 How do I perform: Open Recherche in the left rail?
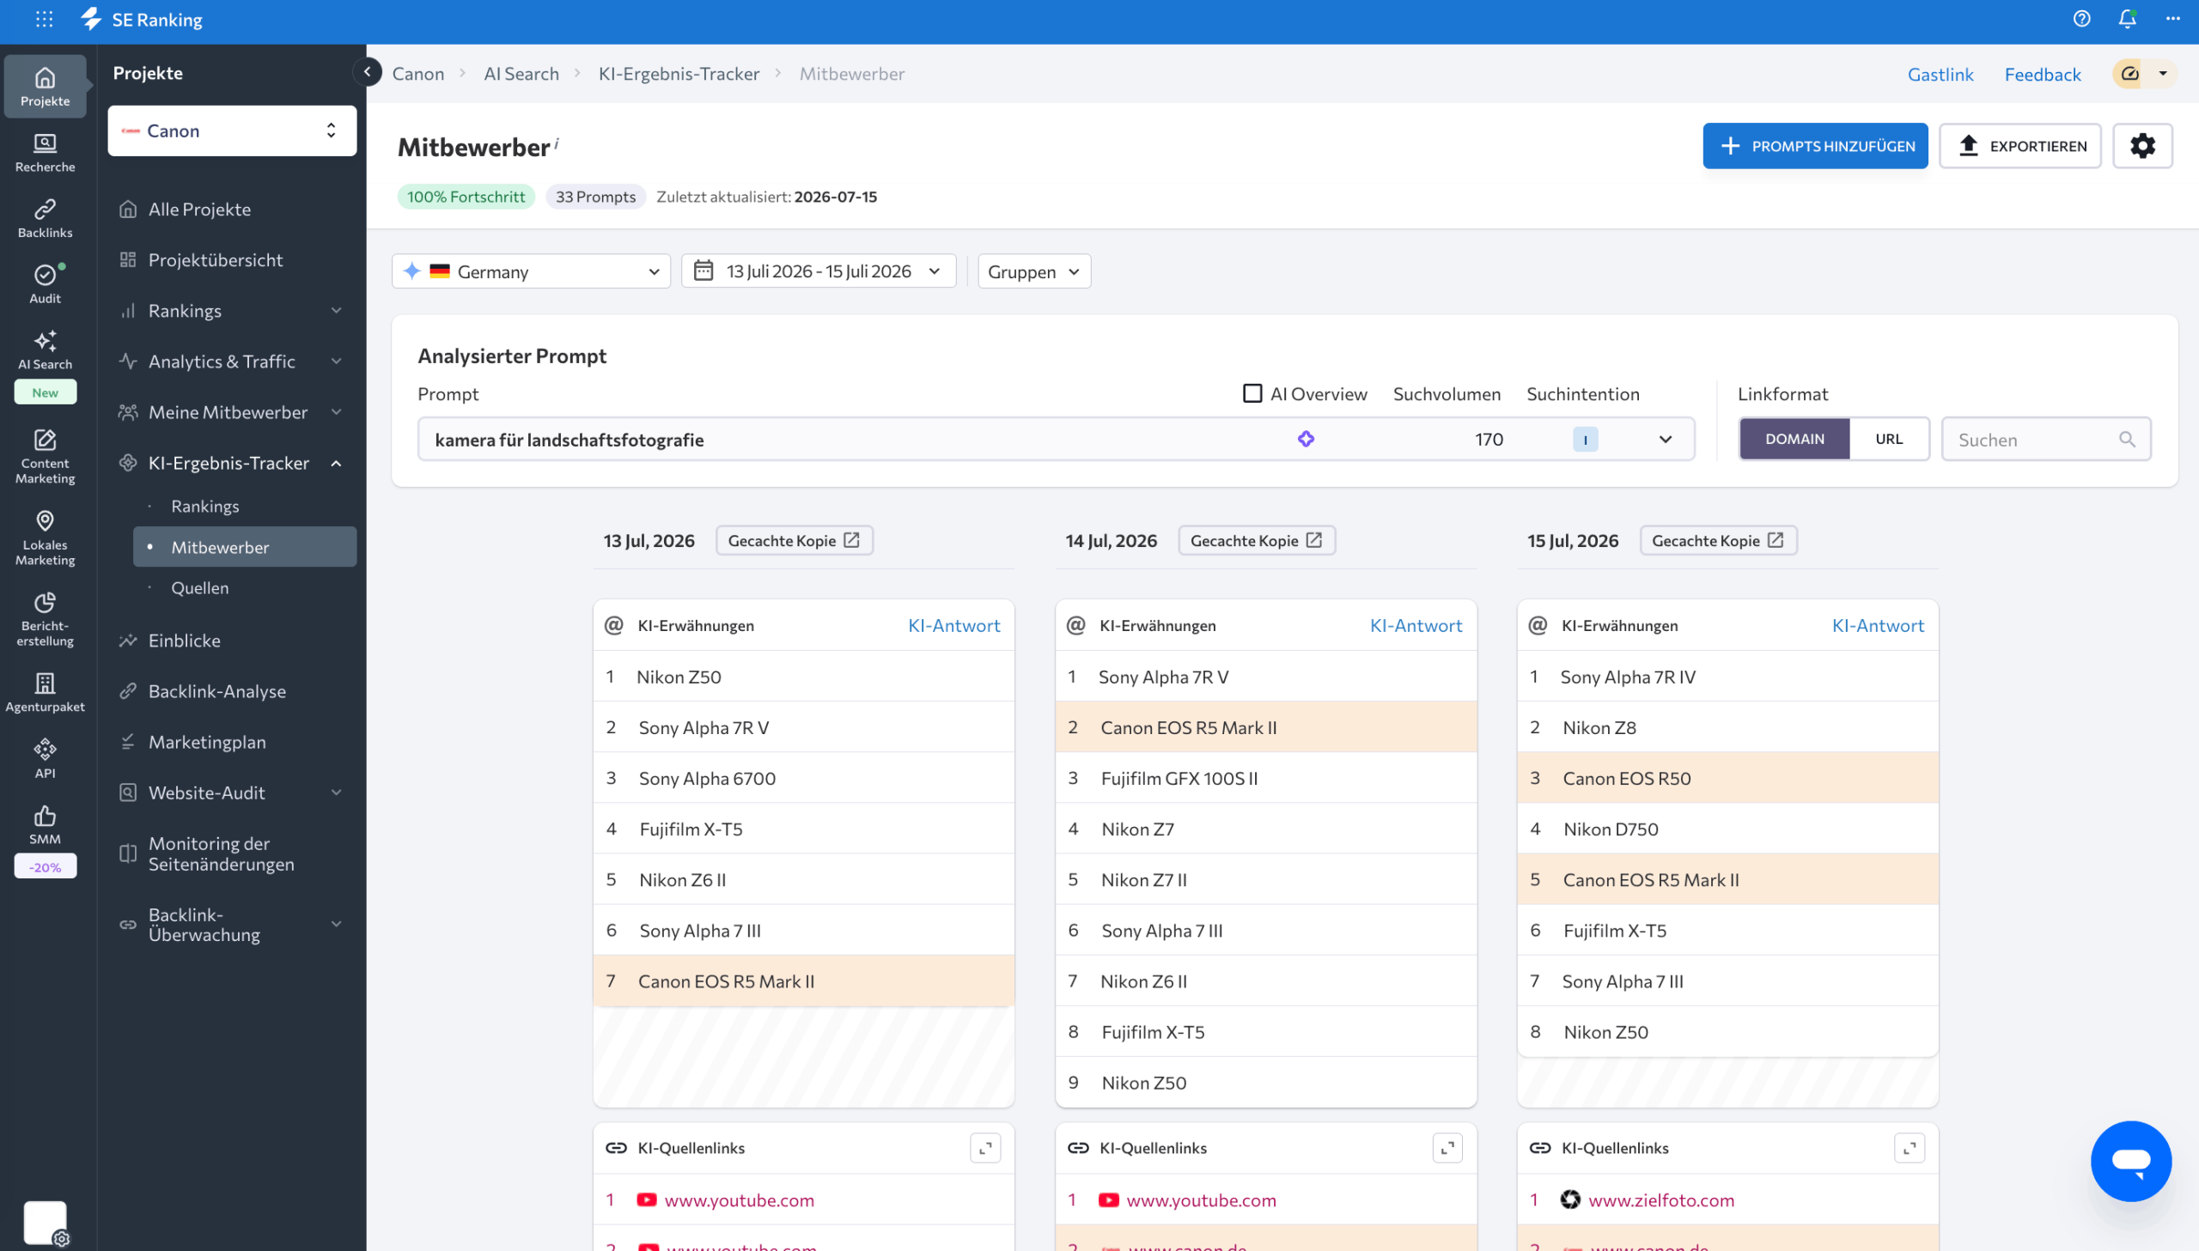[x=46, y=153]
